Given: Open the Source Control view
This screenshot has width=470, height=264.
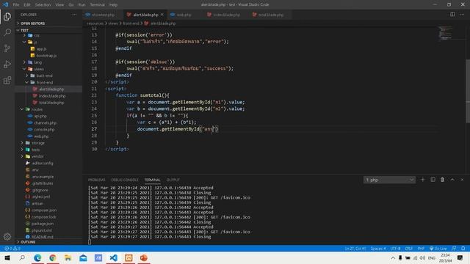Looking at the screenshot, I should tap(7, 48).
